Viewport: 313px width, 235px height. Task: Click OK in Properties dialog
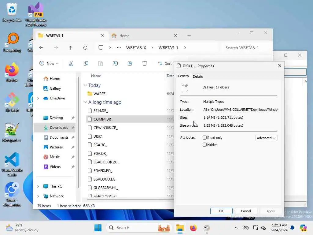[221, 211]
